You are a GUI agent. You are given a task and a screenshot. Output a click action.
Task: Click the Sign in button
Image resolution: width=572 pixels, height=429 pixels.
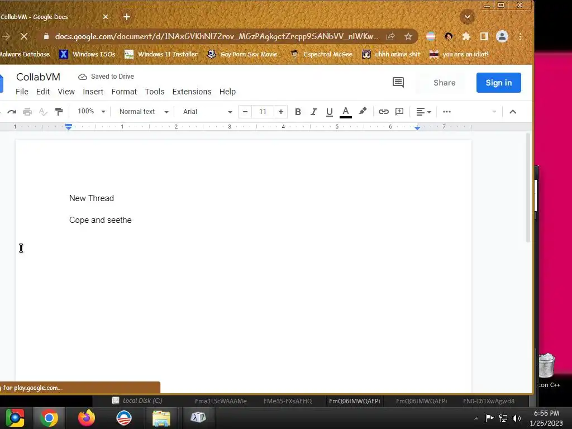click(x=499, y=83)
